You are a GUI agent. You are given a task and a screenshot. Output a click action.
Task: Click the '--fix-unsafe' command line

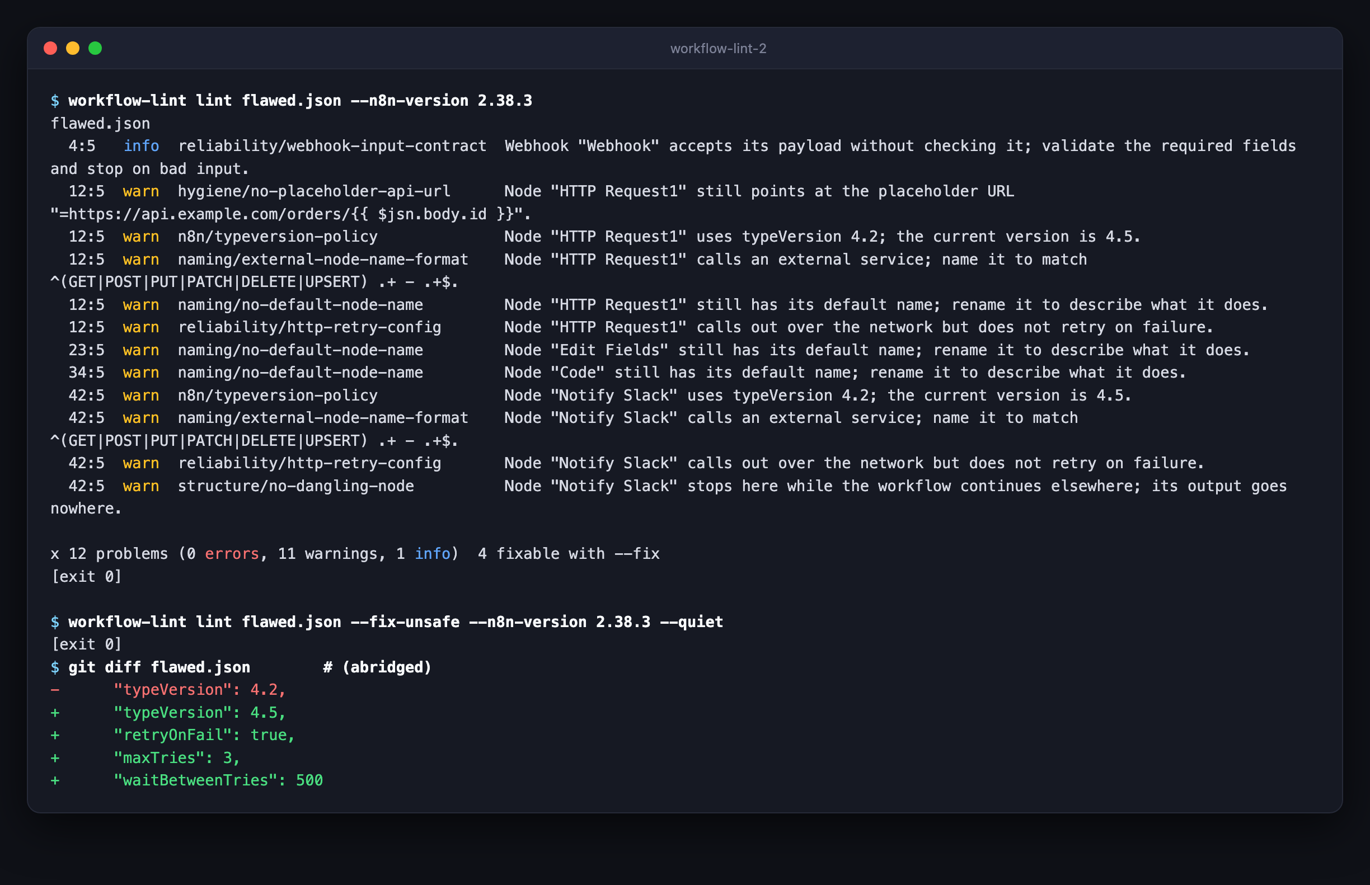[x=396, y=623]
